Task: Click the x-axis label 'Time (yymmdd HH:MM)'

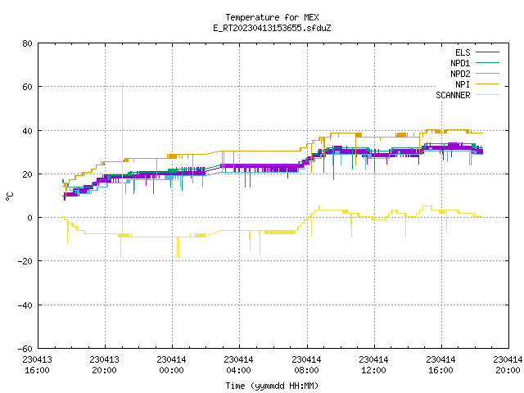Action: (x=272, y=386)
